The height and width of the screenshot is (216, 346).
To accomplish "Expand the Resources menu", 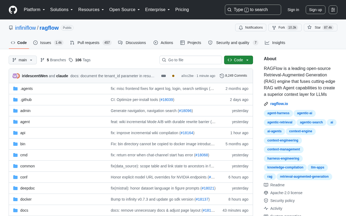I will tap(91, 10).
